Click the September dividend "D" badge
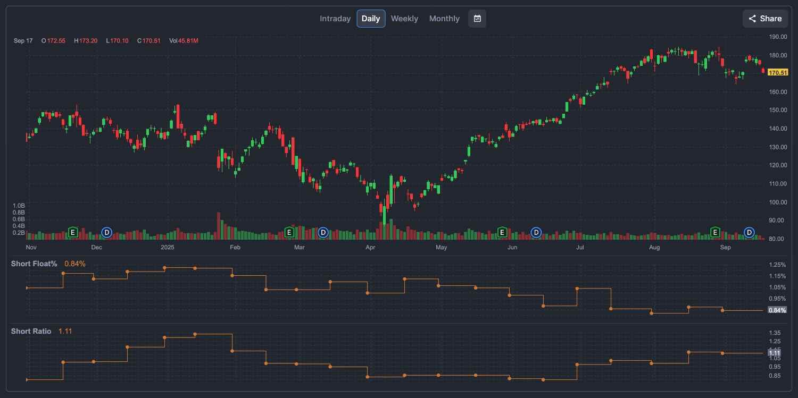 click(x=749, y=232)
